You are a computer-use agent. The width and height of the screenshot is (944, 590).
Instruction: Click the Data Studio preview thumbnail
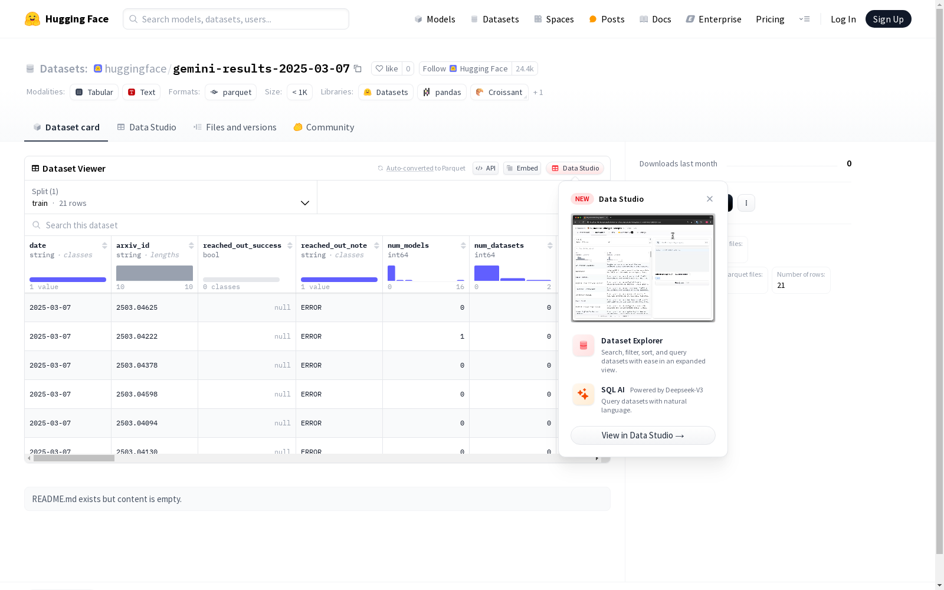pos(643,268)
